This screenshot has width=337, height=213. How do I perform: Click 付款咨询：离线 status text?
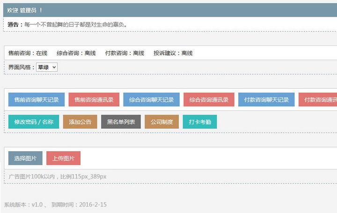(x=125, y=53)
